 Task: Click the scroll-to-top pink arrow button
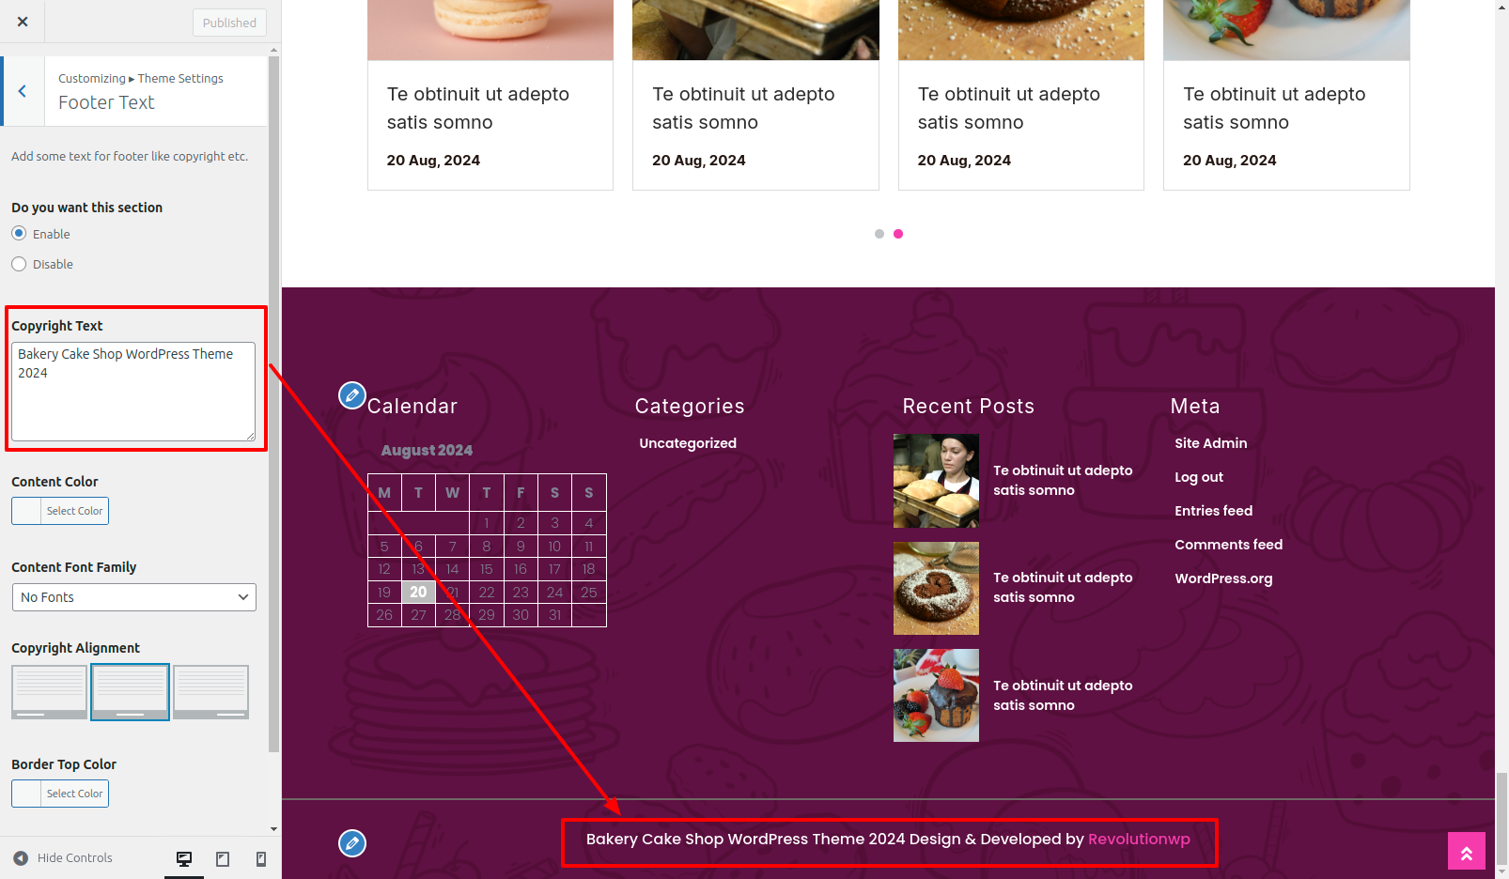(1467, 851)
